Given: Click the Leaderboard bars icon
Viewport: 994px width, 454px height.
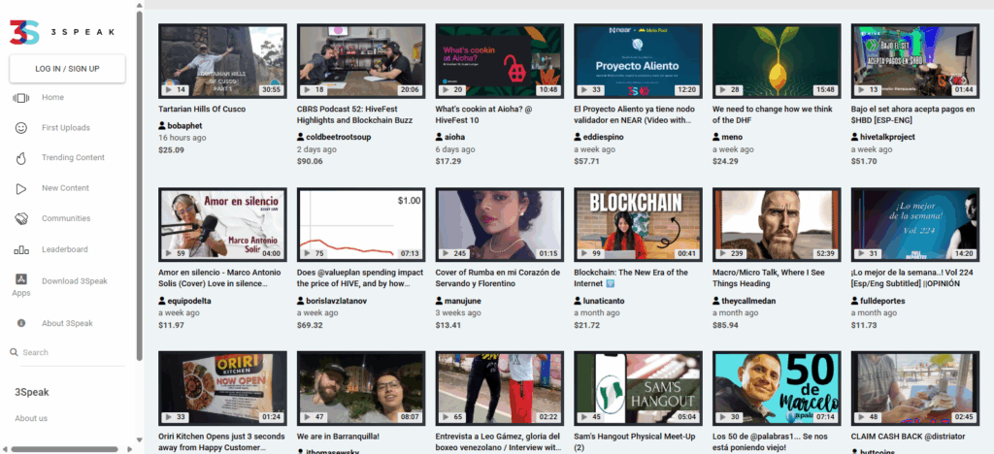Looking at the screenshot, I should (21, 249).
